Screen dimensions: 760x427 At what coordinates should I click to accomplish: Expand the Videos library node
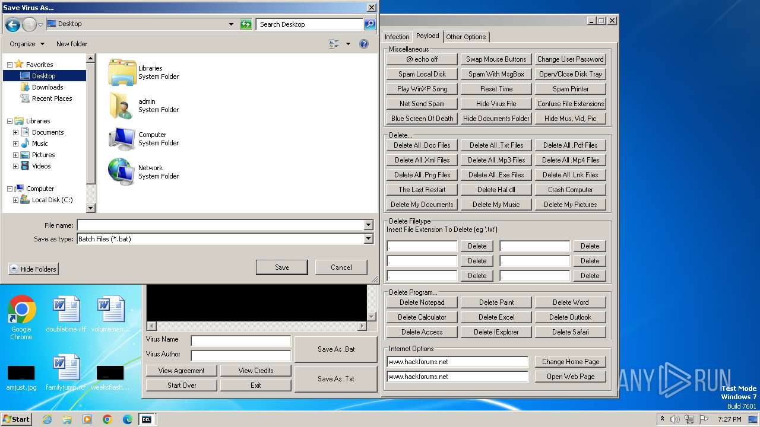click(15, 166)
